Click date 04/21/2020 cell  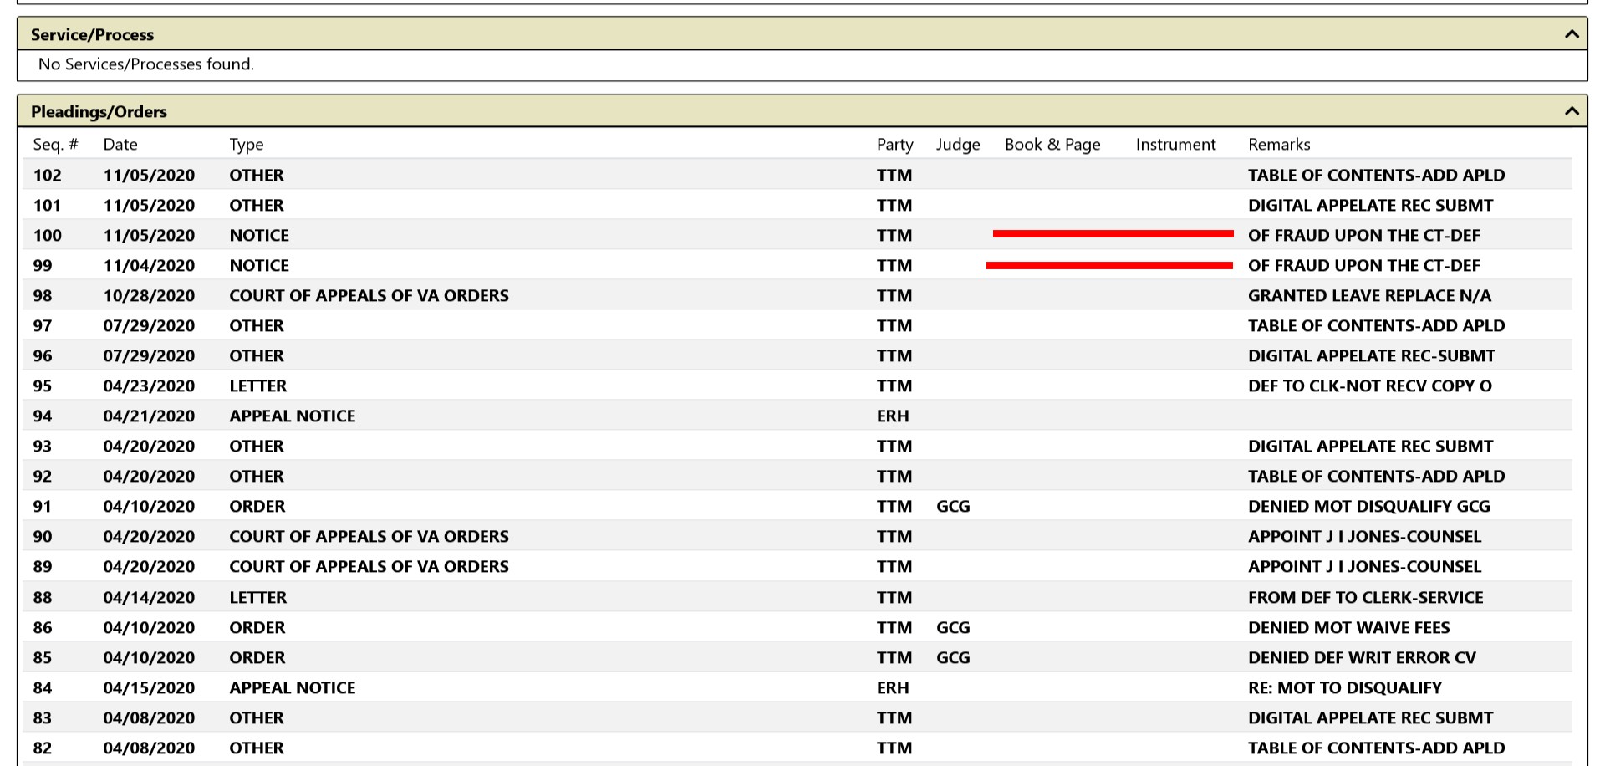149,416
